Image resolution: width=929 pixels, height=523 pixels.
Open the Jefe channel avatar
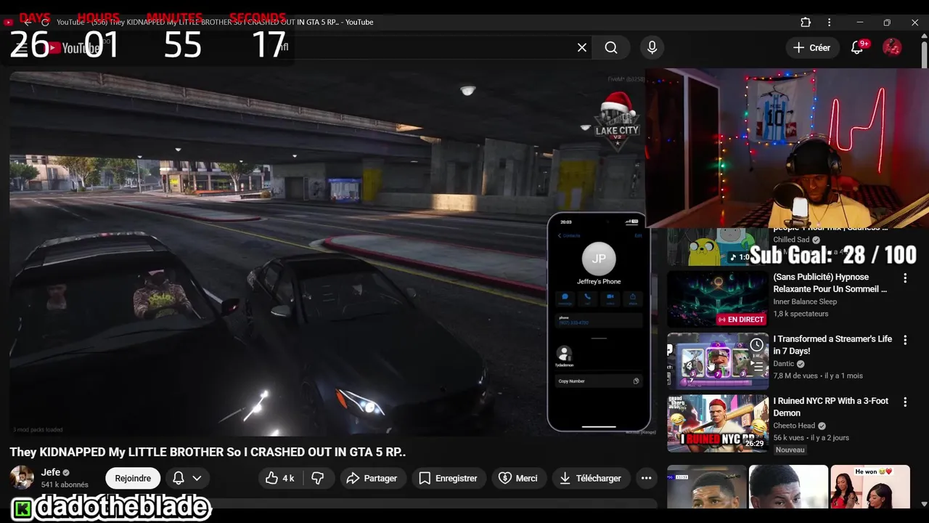click(x=22, y=478)
